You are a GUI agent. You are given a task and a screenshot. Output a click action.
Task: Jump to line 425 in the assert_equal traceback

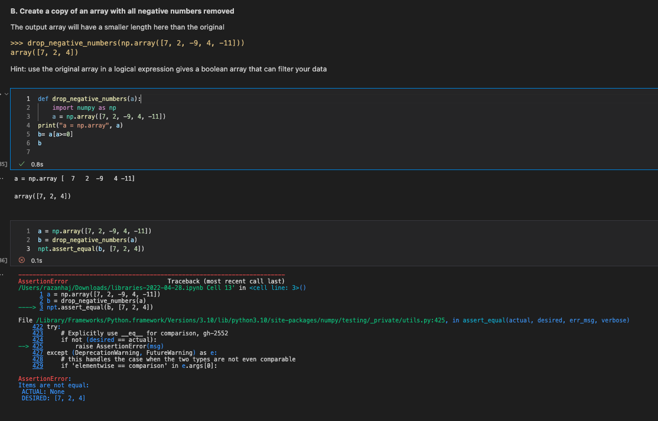click(40, 345)
